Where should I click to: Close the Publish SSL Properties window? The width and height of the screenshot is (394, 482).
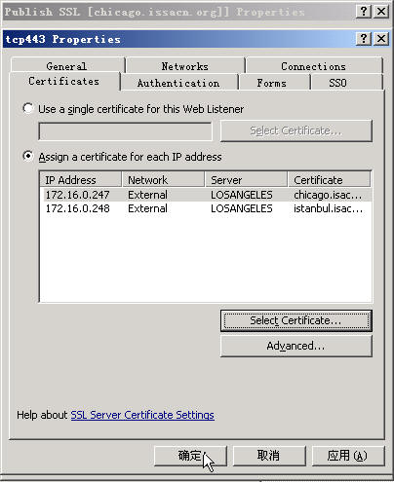[x=381, y=12]
